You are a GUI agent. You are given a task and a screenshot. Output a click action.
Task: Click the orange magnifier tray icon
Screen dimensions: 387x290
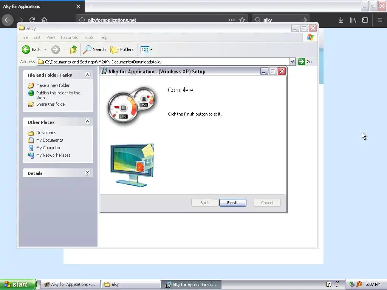(x=359, y=284)
